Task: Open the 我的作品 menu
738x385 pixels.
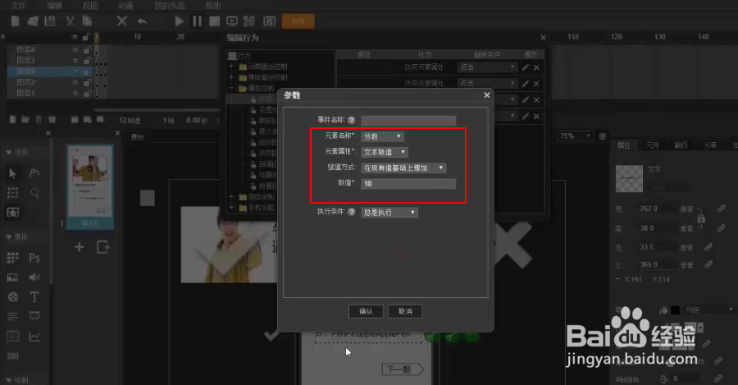Action: (x=170, y=6)
